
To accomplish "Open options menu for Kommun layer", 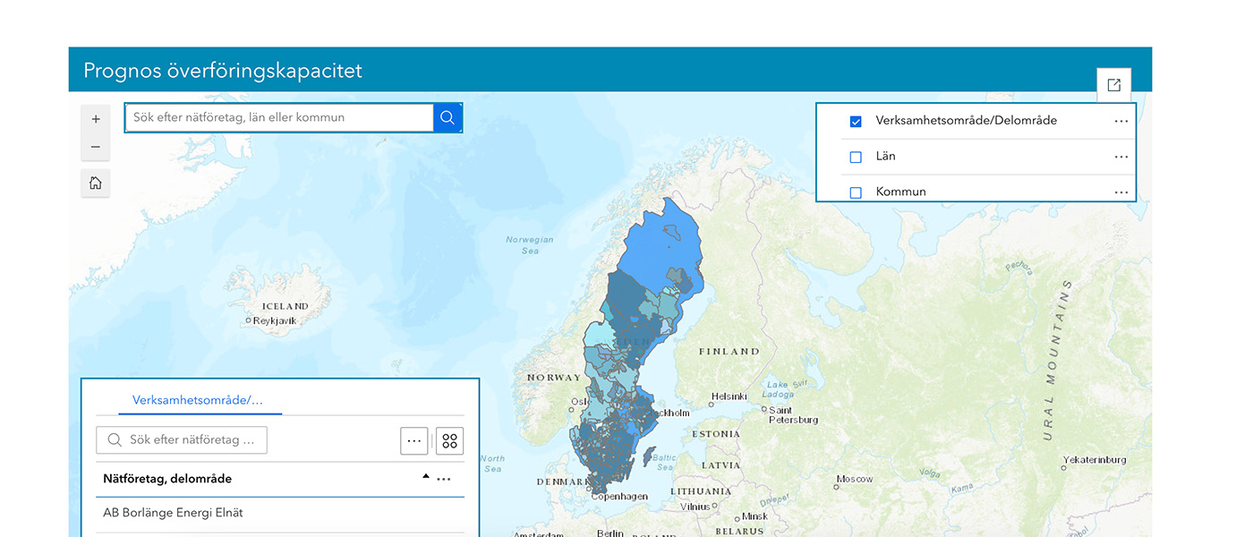I will [x=1121, y=192].
